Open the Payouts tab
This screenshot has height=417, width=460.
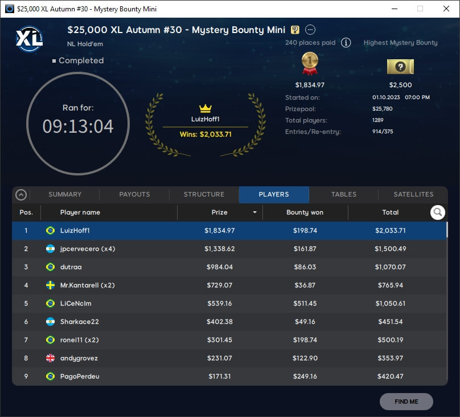coord(134,194)
